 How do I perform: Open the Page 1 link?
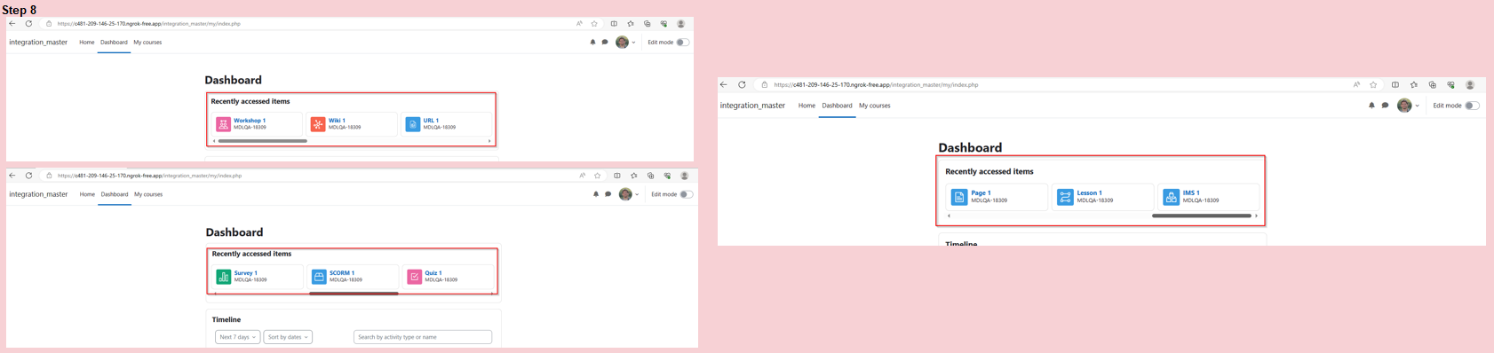981,192
